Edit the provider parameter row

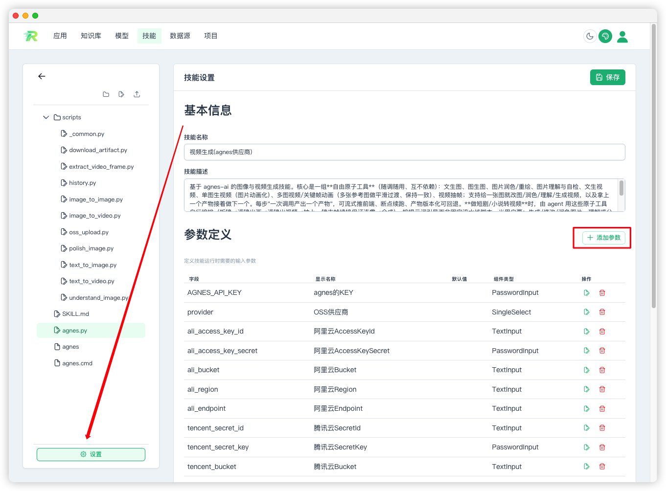click(587, 312)
